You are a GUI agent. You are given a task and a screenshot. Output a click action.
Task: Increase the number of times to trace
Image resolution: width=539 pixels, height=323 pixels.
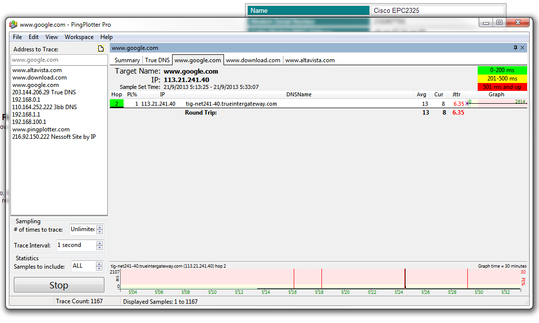point(100,227)
